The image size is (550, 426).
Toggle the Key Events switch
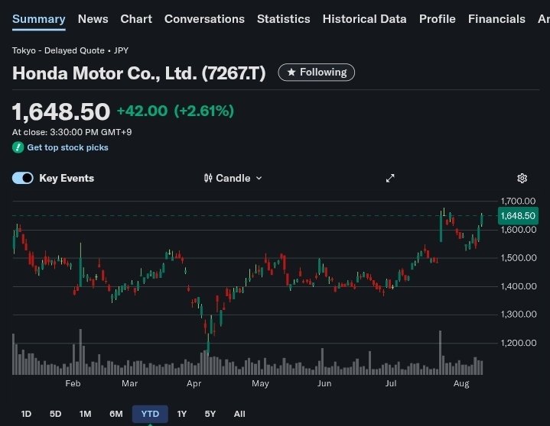23,178
